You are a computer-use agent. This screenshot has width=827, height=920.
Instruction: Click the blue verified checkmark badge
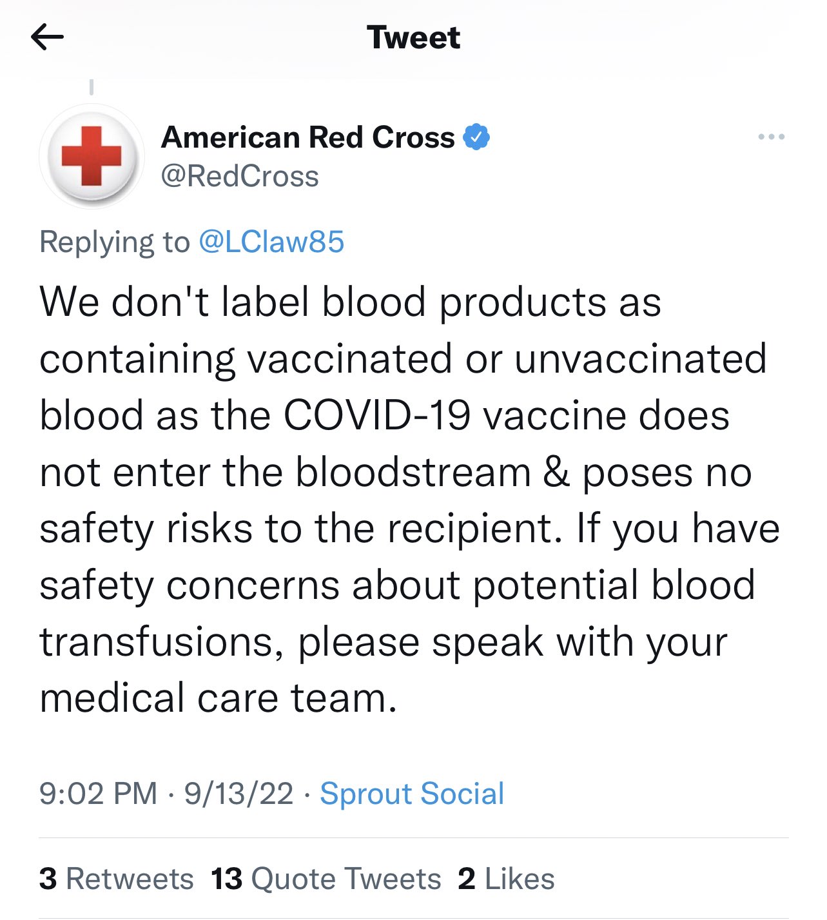point(477,137)
